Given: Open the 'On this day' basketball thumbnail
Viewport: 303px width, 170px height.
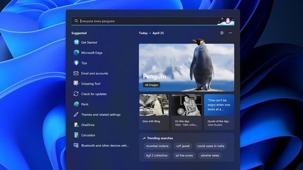Looking at the screenshot, I should [x=186, y=105].
